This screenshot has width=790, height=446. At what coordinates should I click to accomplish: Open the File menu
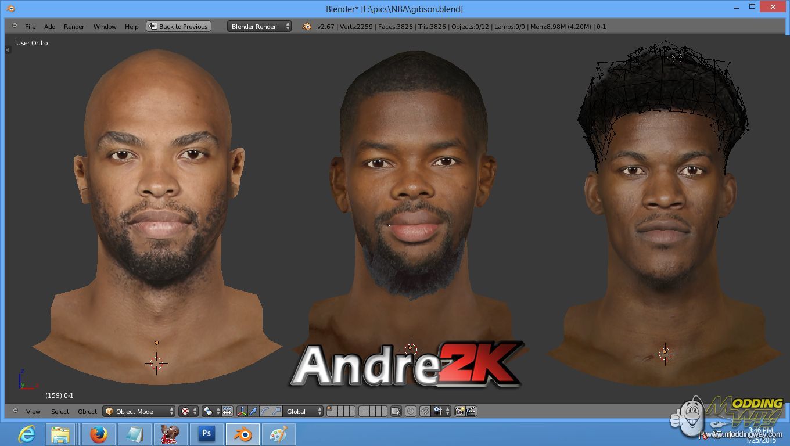point(30,27)
